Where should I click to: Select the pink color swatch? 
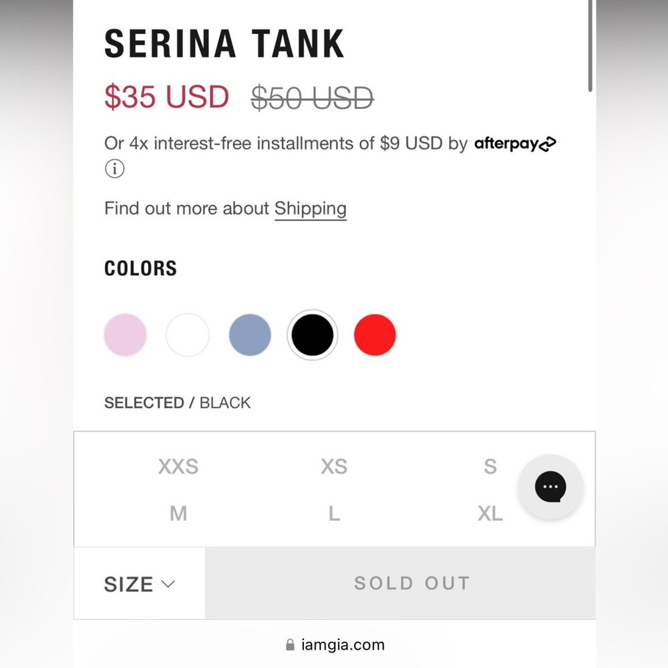(x=126, y=335)
